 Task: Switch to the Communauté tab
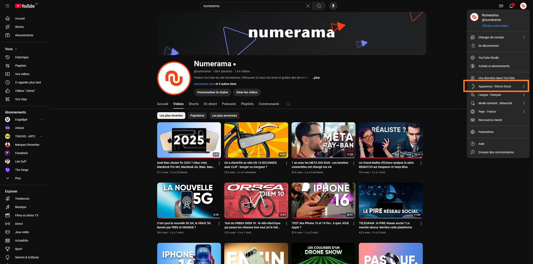[x=269, y=104]
